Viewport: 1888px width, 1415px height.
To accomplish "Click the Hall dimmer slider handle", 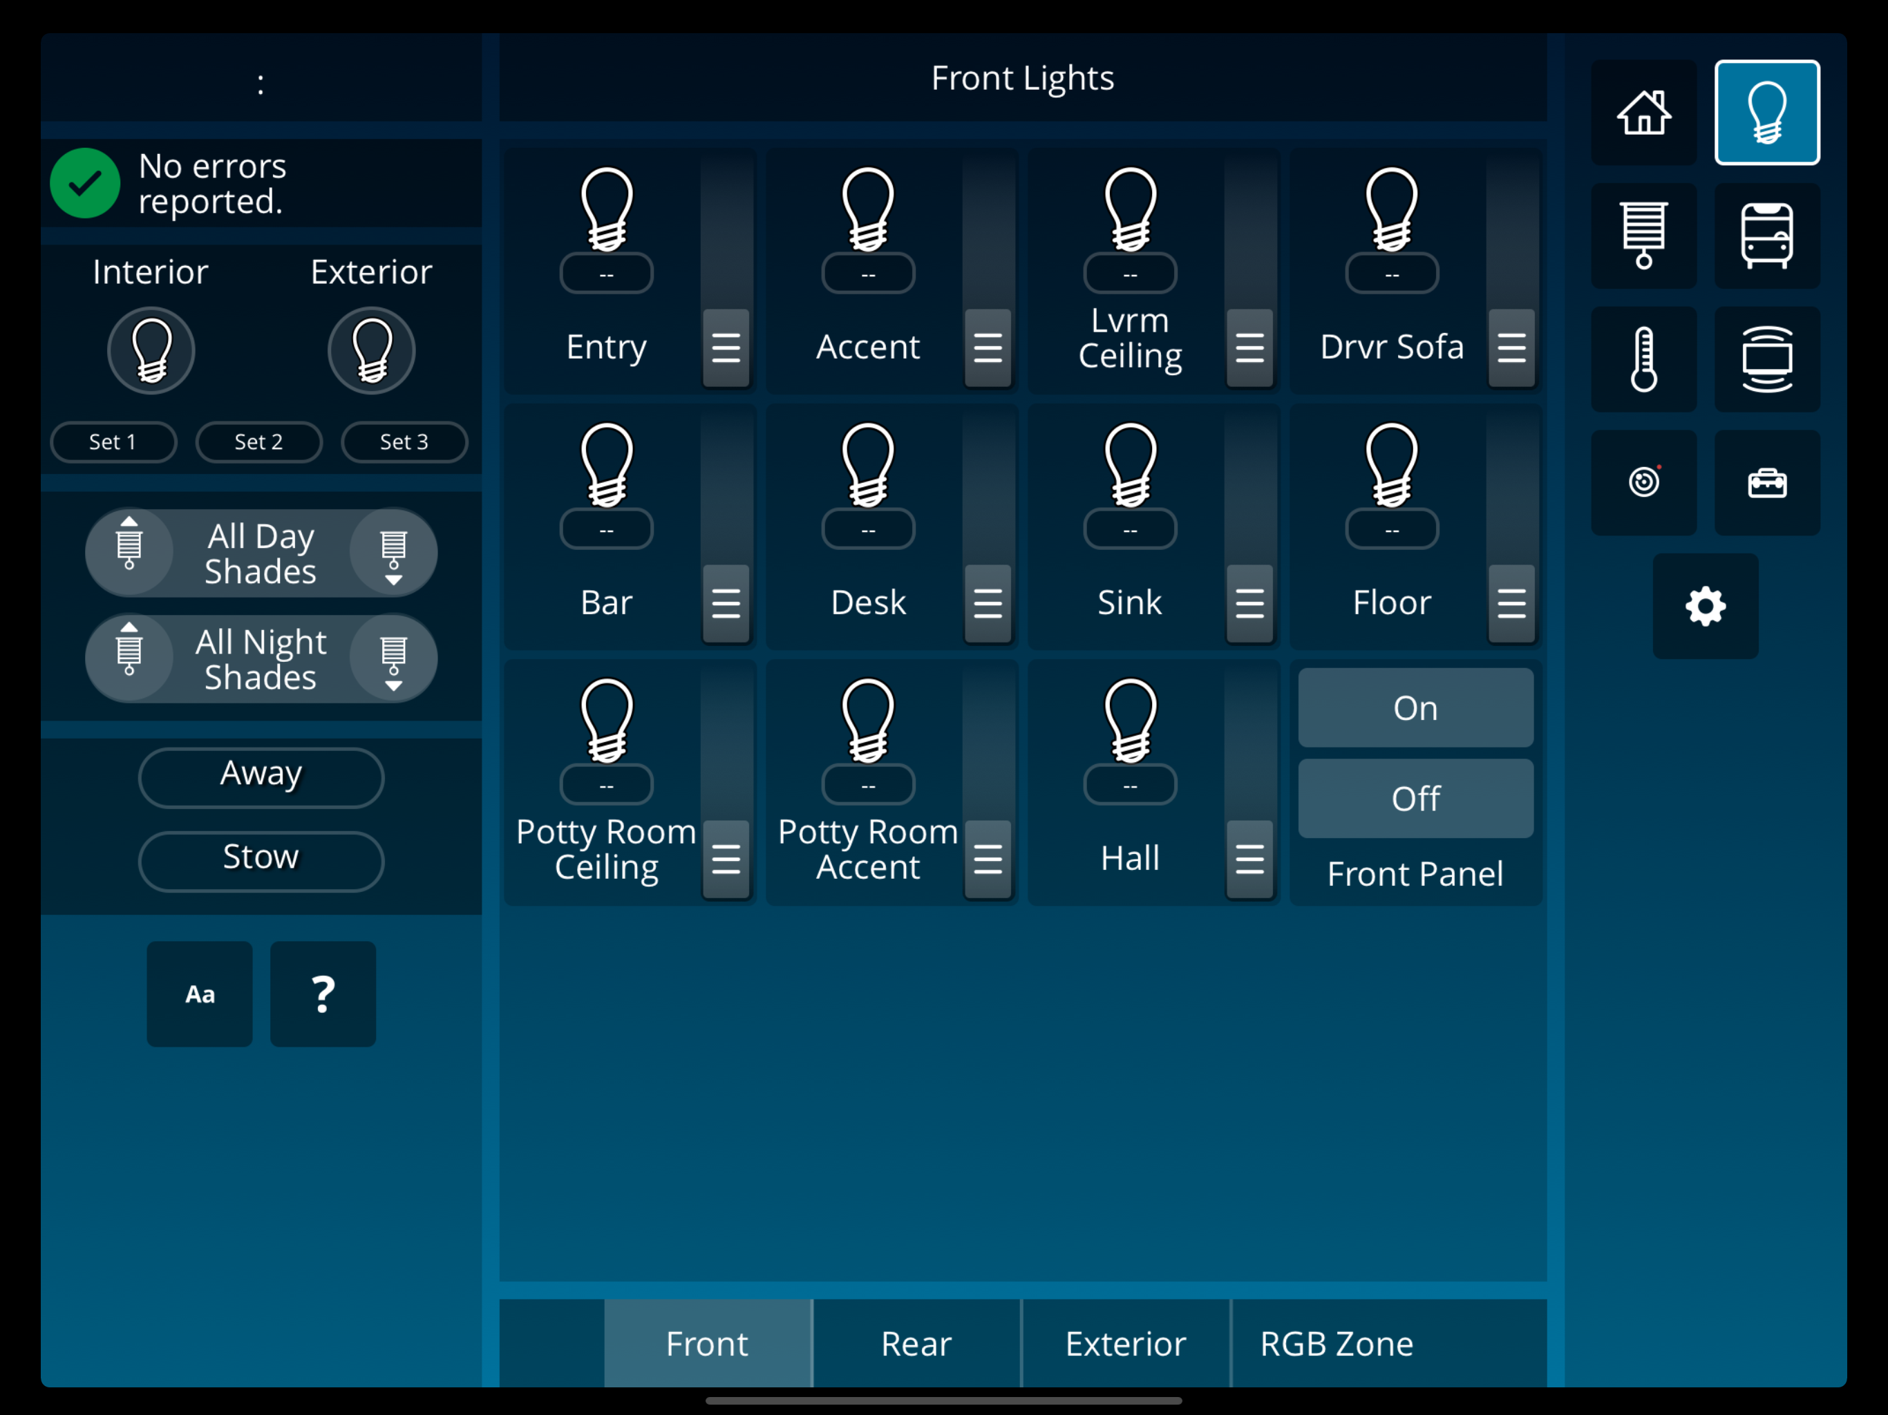I will tap(1249, 860).
